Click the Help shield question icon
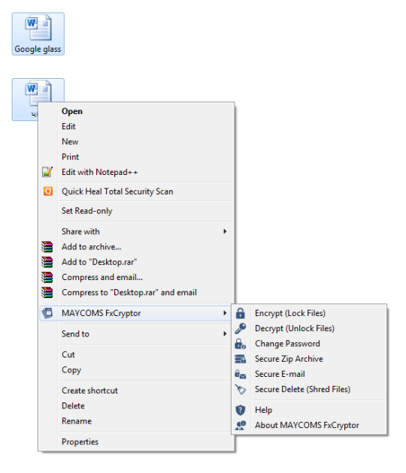This screenshot has height=473, width=406. pos(241,410)
